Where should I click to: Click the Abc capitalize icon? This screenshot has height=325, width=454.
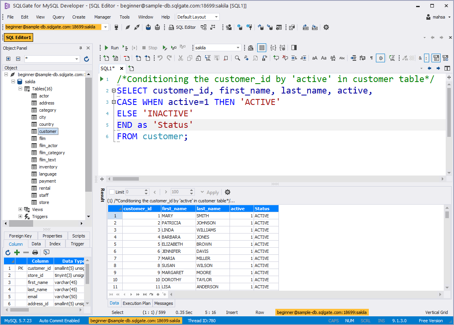342,58
